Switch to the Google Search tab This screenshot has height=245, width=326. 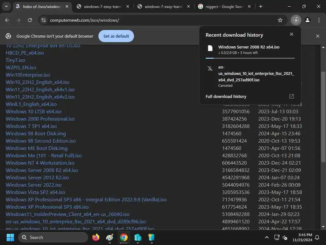coord(224,7)
